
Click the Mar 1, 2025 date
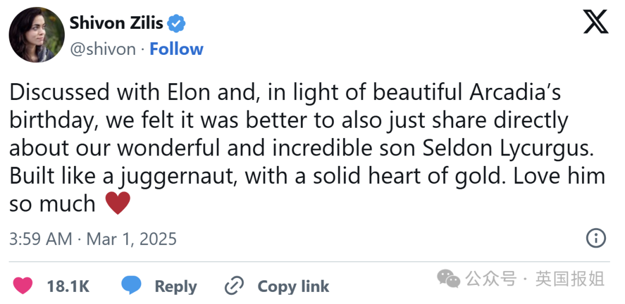click(x=131, y=239)
